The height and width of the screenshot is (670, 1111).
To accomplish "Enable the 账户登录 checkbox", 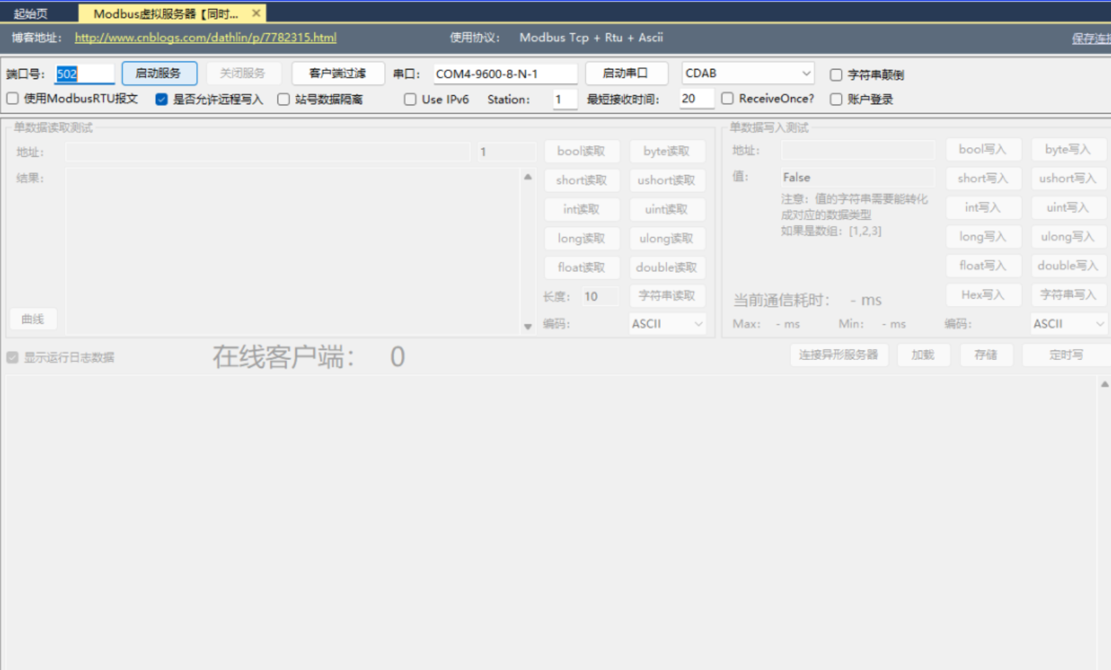I will [x=836, y=99].
